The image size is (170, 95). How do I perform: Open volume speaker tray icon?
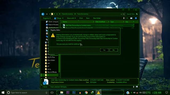click(141, 93)
